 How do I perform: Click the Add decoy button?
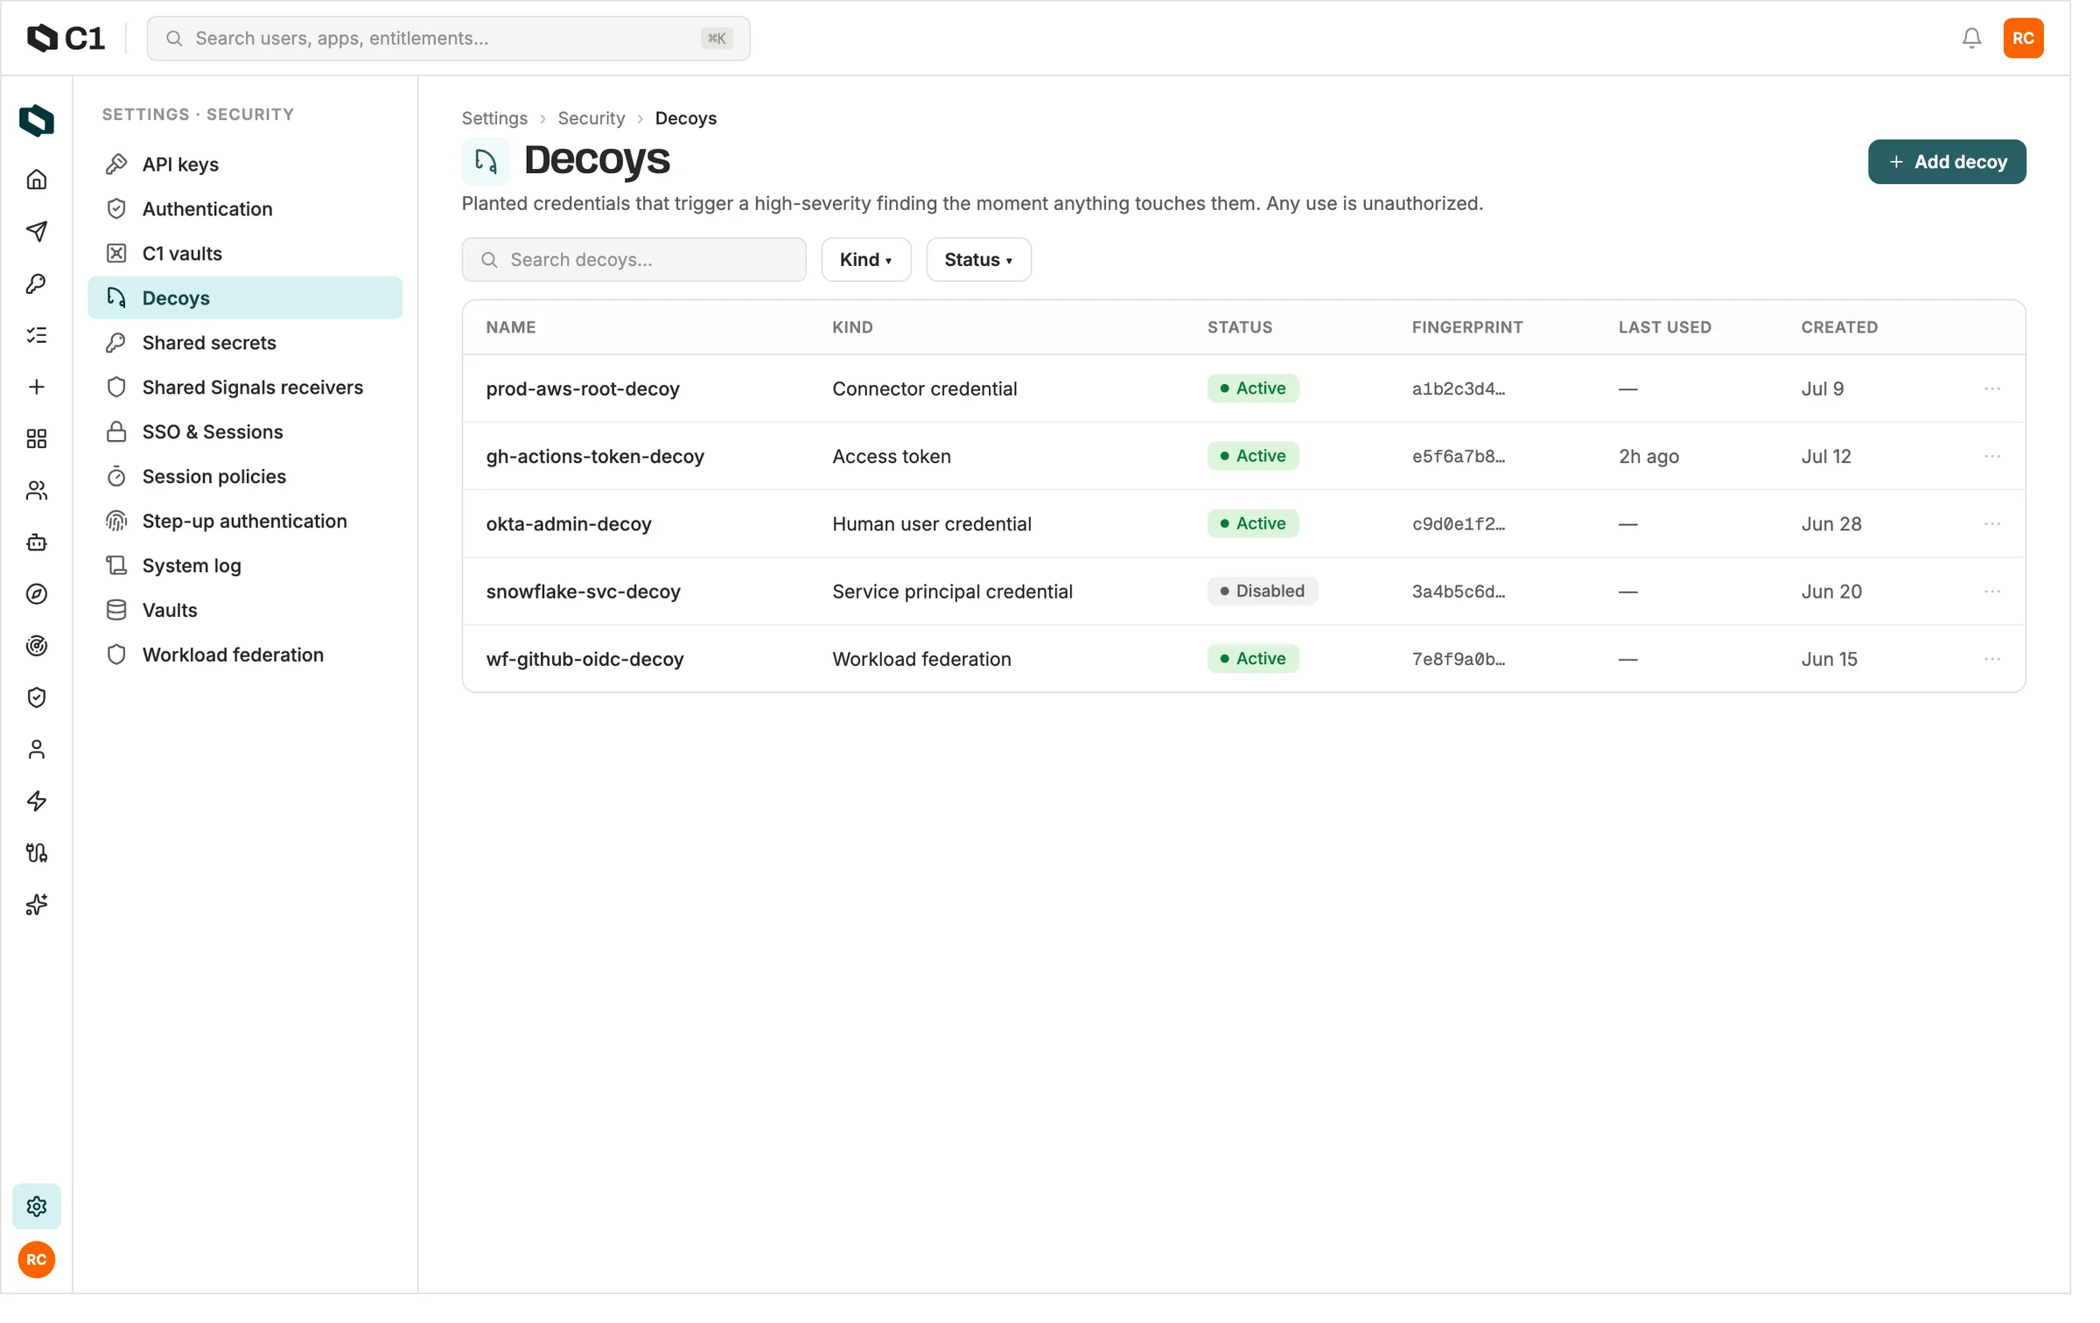tap(1946, 162)
